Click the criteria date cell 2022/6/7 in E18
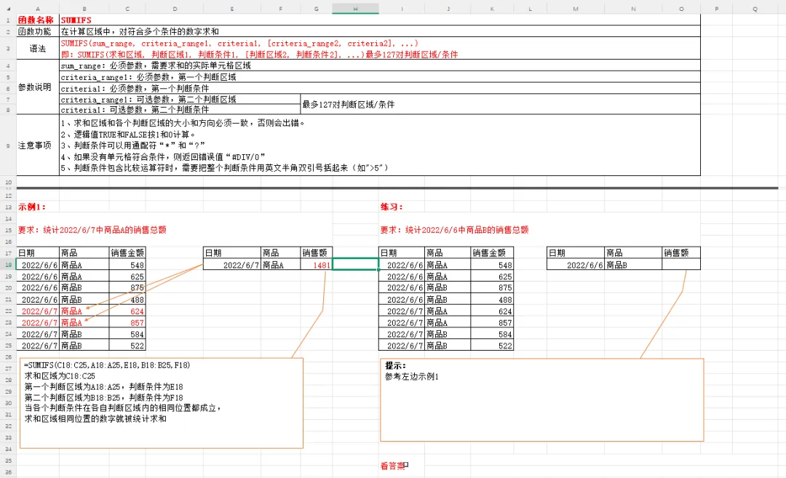 [x=232, y=265]
